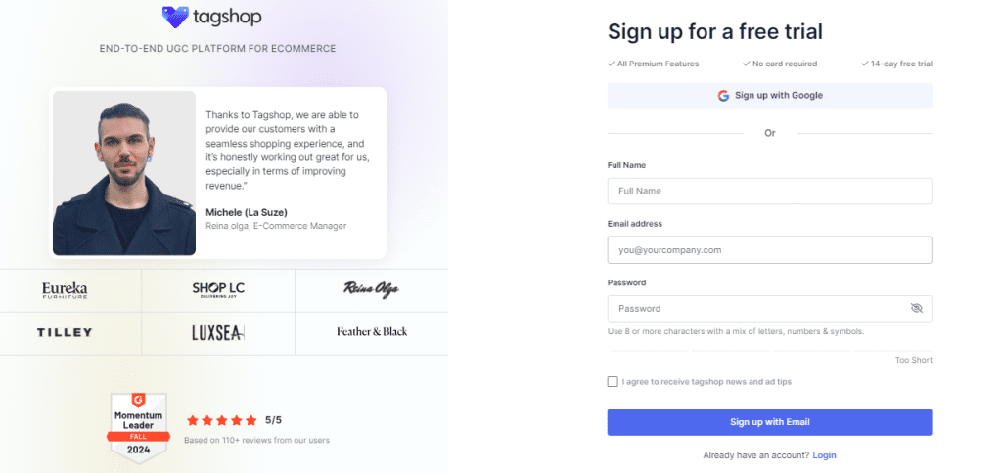Click the Tilley brand logo
Image resolution: width=1002 pixels, height=473 pixels.
(x=65, y=332)
